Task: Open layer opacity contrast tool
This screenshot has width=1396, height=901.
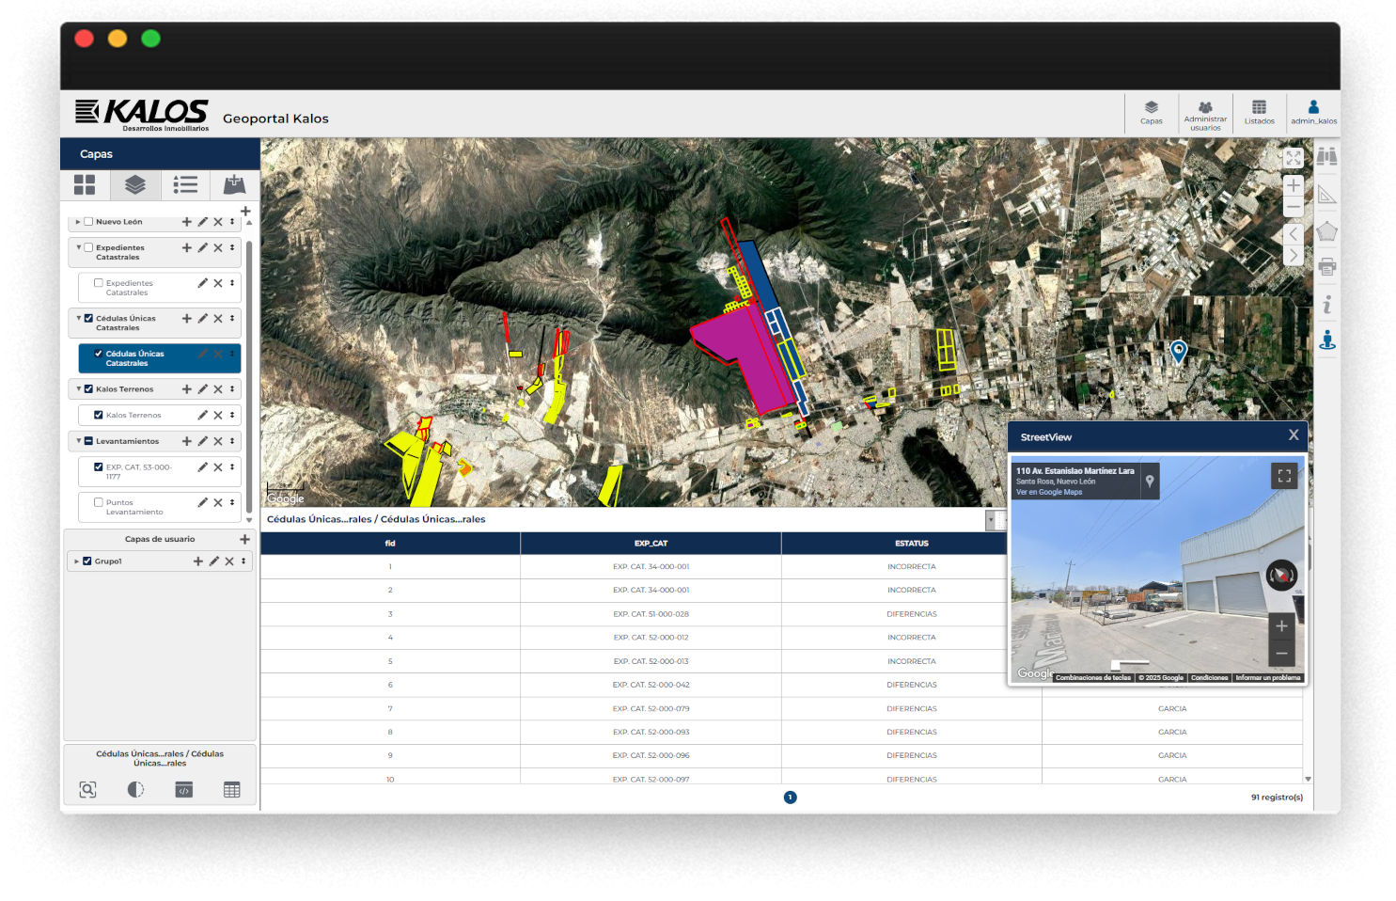Action: 135,790
